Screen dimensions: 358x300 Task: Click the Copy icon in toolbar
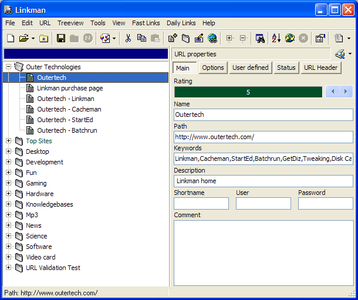point(141,38)
